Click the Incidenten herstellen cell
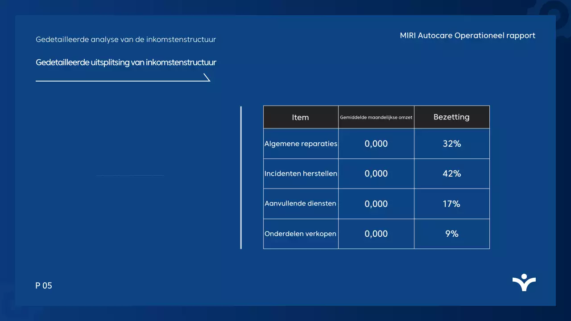Screen dimensions: 571x321 pyautogui.click(x=301, y=173)
